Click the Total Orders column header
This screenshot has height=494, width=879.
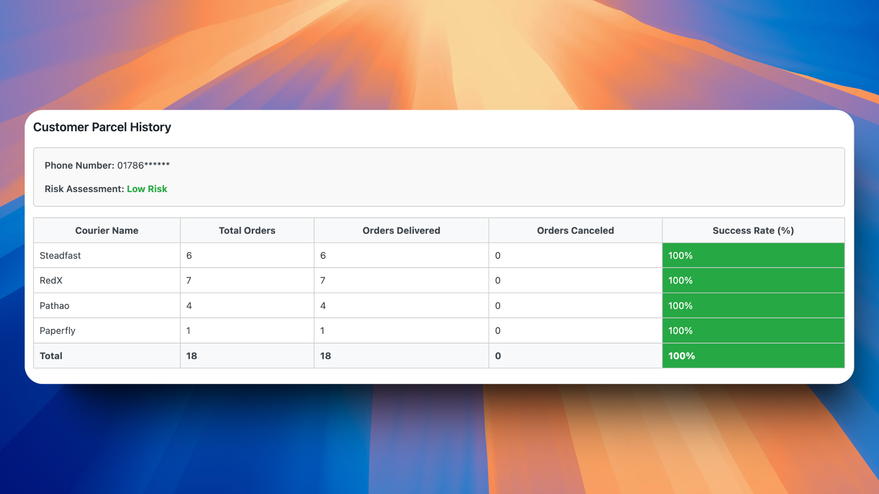[247, 231]
